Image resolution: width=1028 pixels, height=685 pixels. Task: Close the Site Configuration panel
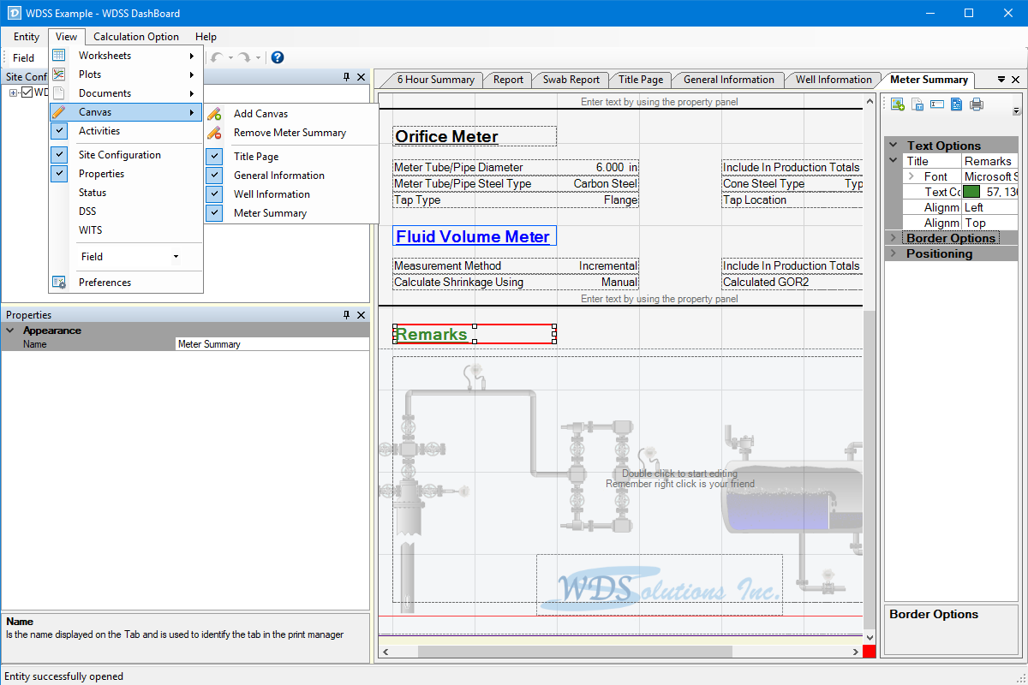coord(362,77)
